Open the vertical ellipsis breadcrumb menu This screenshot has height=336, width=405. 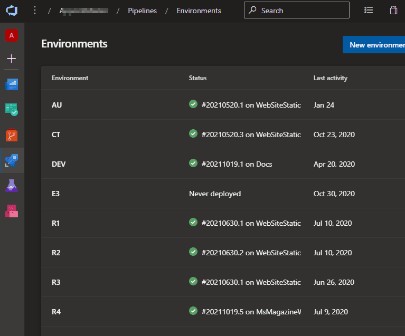point(35,11)
